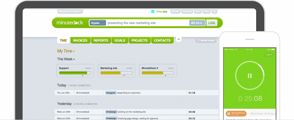Click the power logout icon
This screenshot has width=294, height=120.
pos(214,11)
